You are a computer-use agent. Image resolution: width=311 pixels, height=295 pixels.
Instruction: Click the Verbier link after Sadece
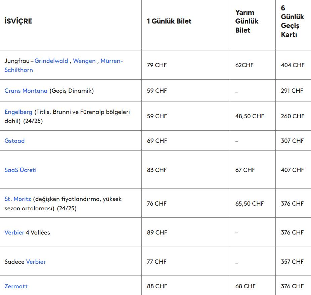(36, 262)
